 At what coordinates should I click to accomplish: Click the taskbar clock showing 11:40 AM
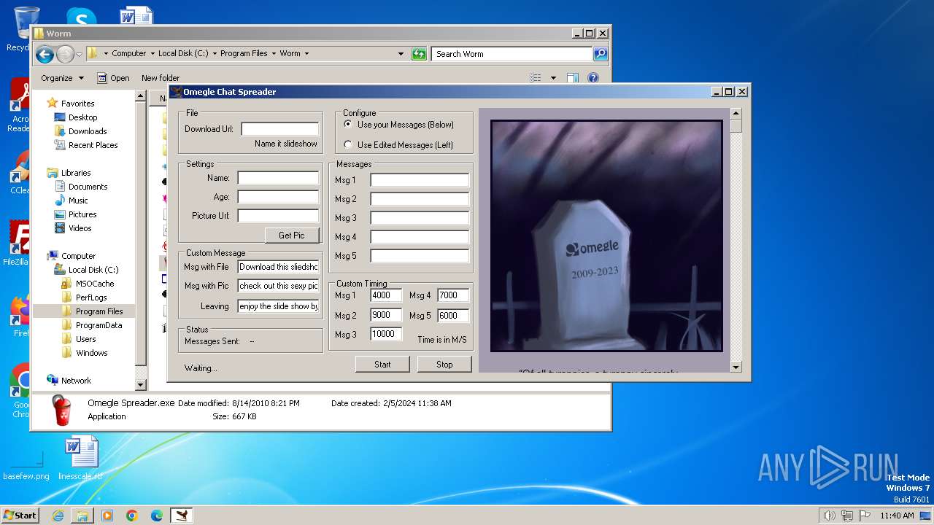(897, 516)
